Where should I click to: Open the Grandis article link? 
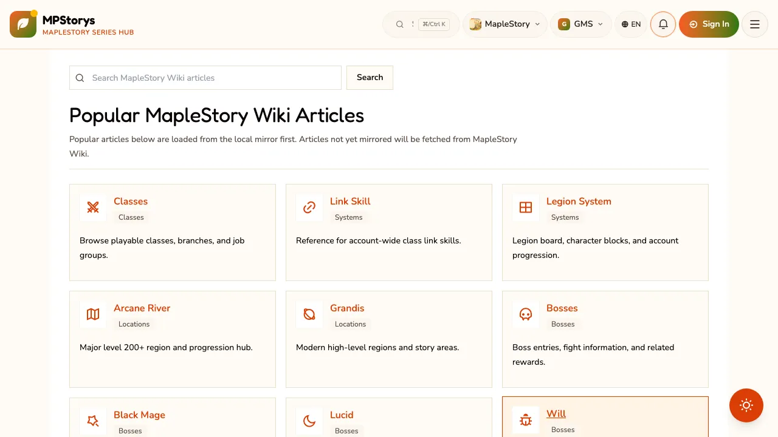(x=347, y=308)
